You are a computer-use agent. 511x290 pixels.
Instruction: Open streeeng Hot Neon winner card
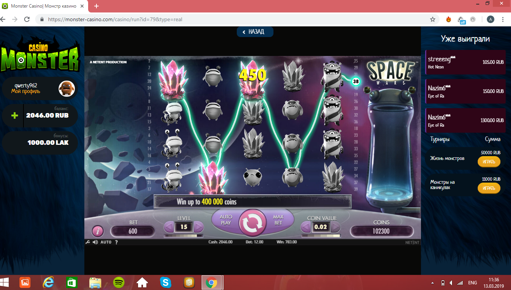tap(466, 62)
